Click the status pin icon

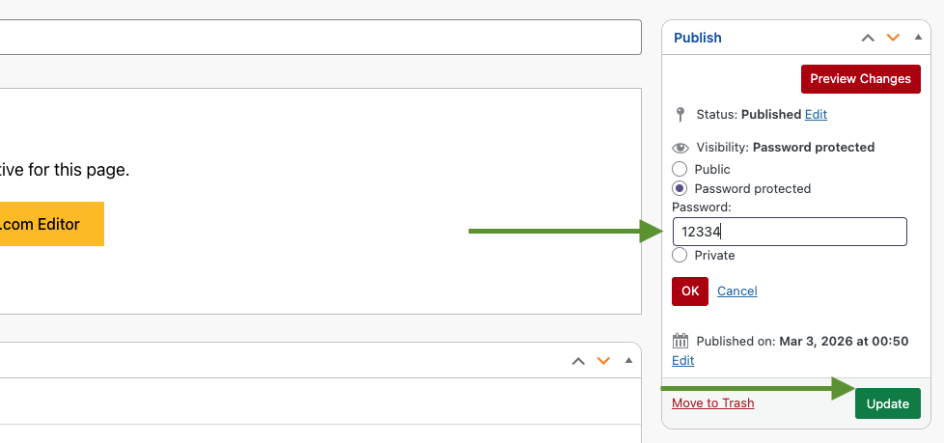tap(680, 114)
